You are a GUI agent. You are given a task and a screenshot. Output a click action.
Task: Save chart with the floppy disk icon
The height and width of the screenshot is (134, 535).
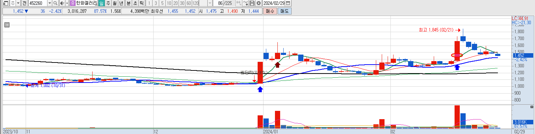click(x=252, y=3)
